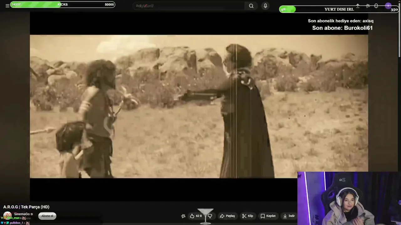Click chat message from pulbiber_1
401x225 pixels.
tap(16, 223)
